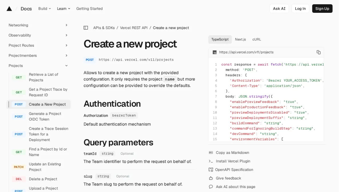Go to APIs & SDKs breadcrumb
Screen dimensions: 343x192
click(x=104, y=28)
